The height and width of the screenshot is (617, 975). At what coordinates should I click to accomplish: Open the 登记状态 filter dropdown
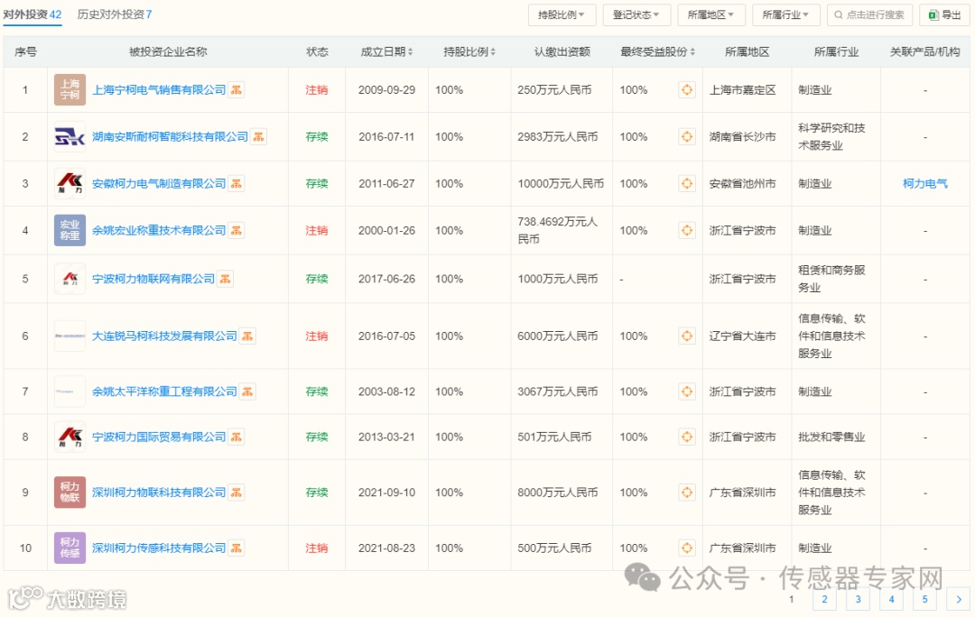point(636,15)
